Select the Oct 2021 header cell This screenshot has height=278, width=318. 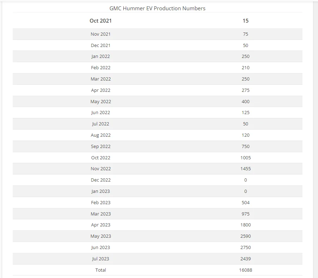point(101,21)
